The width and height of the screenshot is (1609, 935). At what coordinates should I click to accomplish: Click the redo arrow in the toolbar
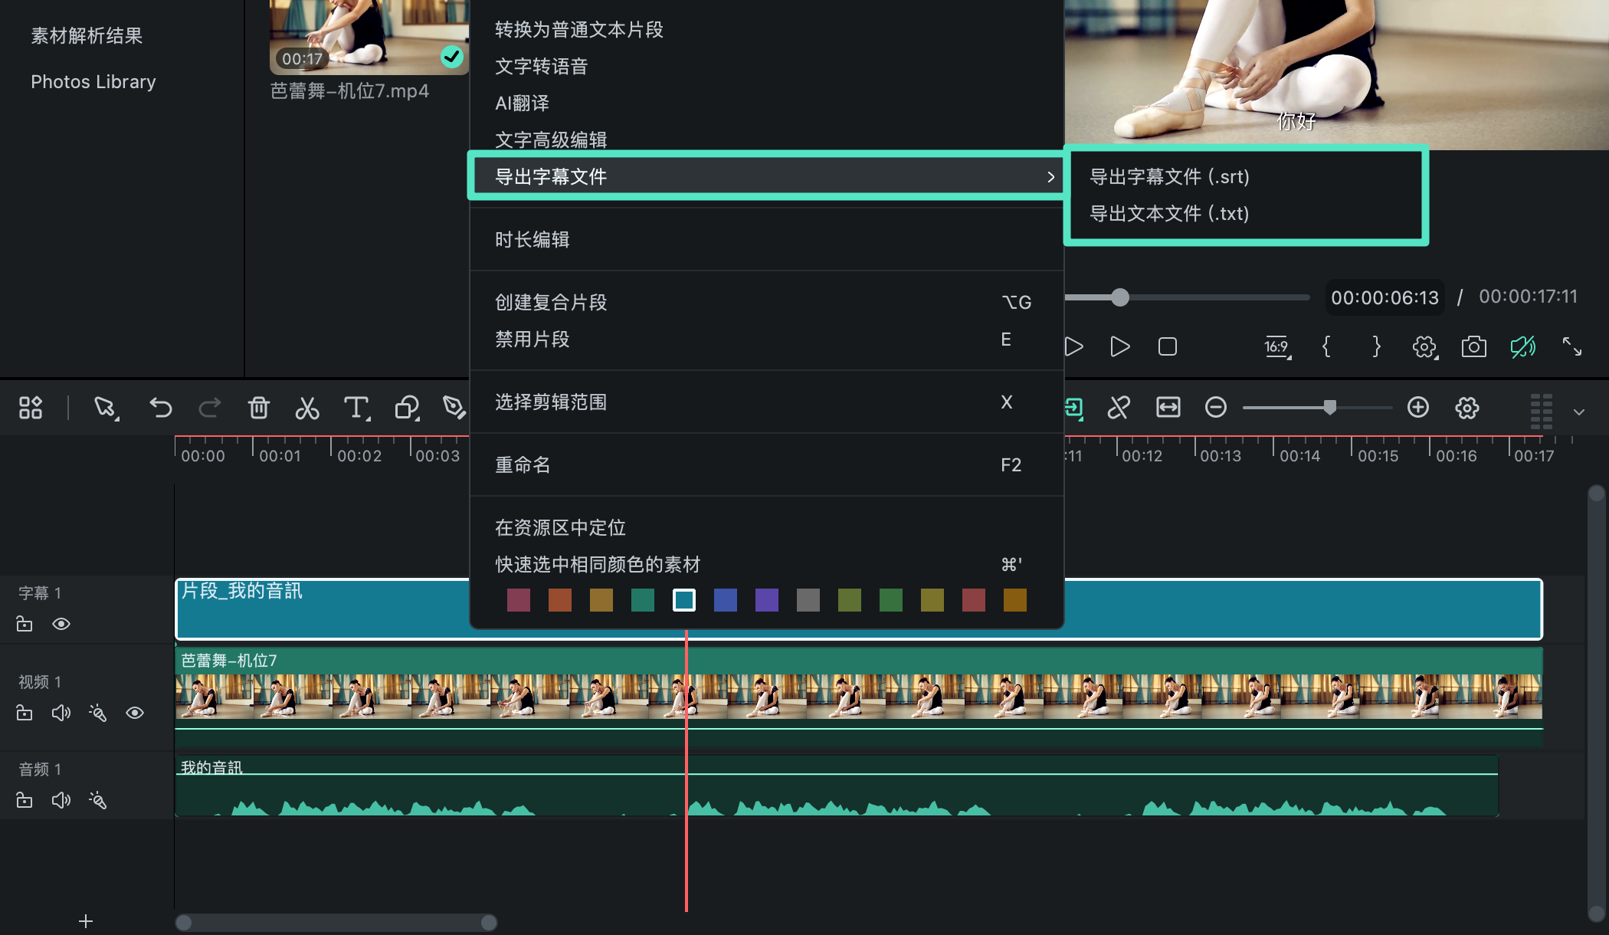(x=209, y=407)
